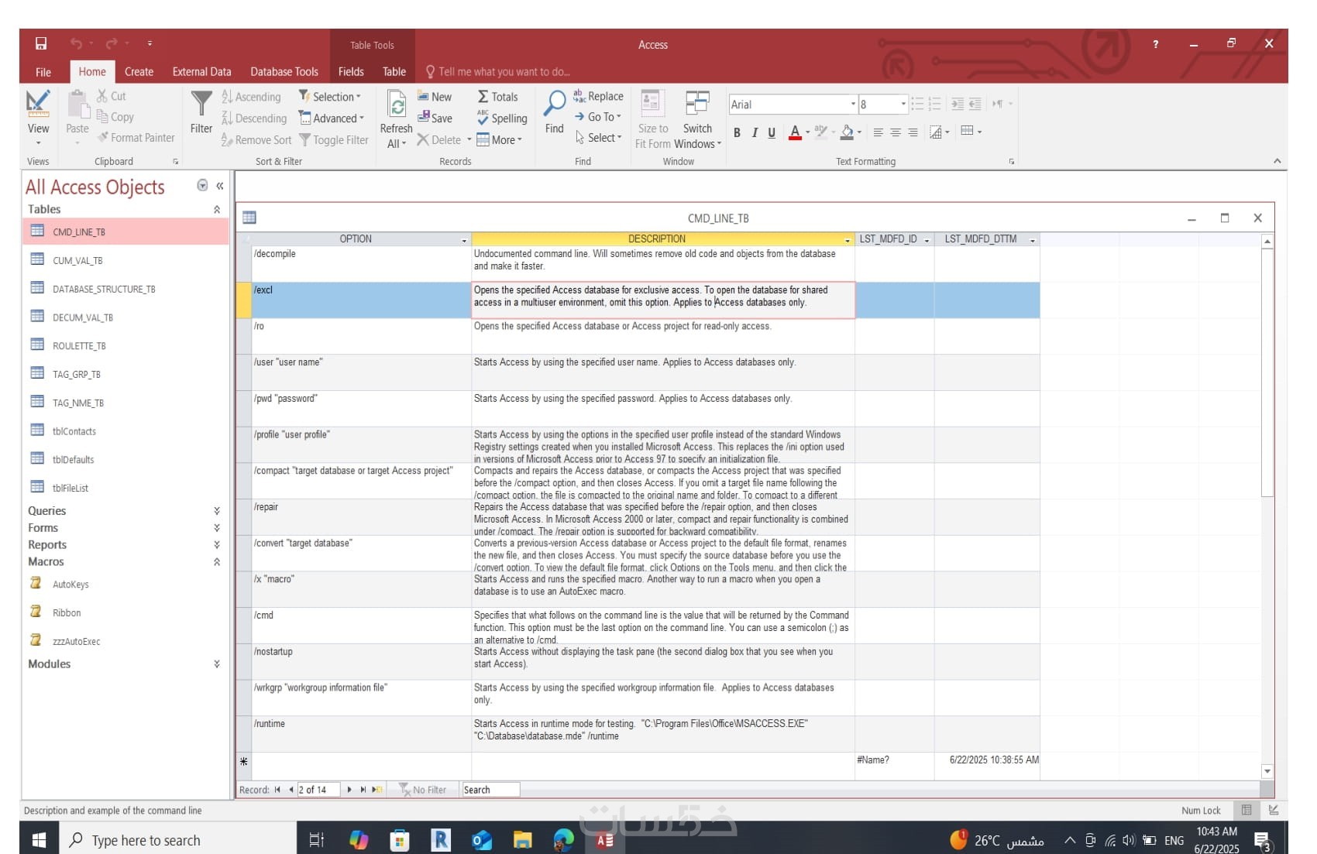Change the font color with the red A

click(795, 132)
